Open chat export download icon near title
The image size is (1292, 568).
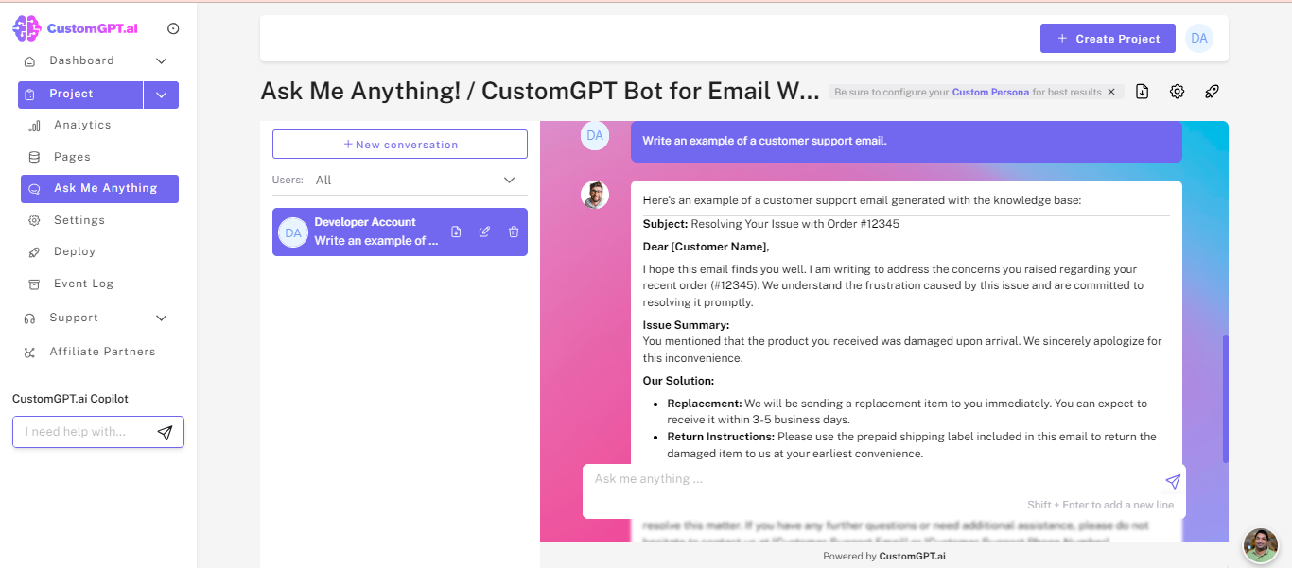(x=1142, y=91)
